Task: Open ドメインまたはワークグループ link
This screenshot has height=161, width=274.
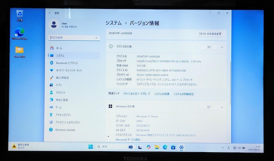Action: pos(137,94)
